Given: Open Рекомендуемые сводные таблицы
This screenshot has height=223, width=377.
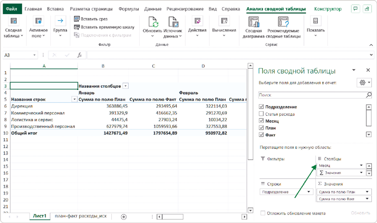Looking at the screenshot, I should pos(282,22).
